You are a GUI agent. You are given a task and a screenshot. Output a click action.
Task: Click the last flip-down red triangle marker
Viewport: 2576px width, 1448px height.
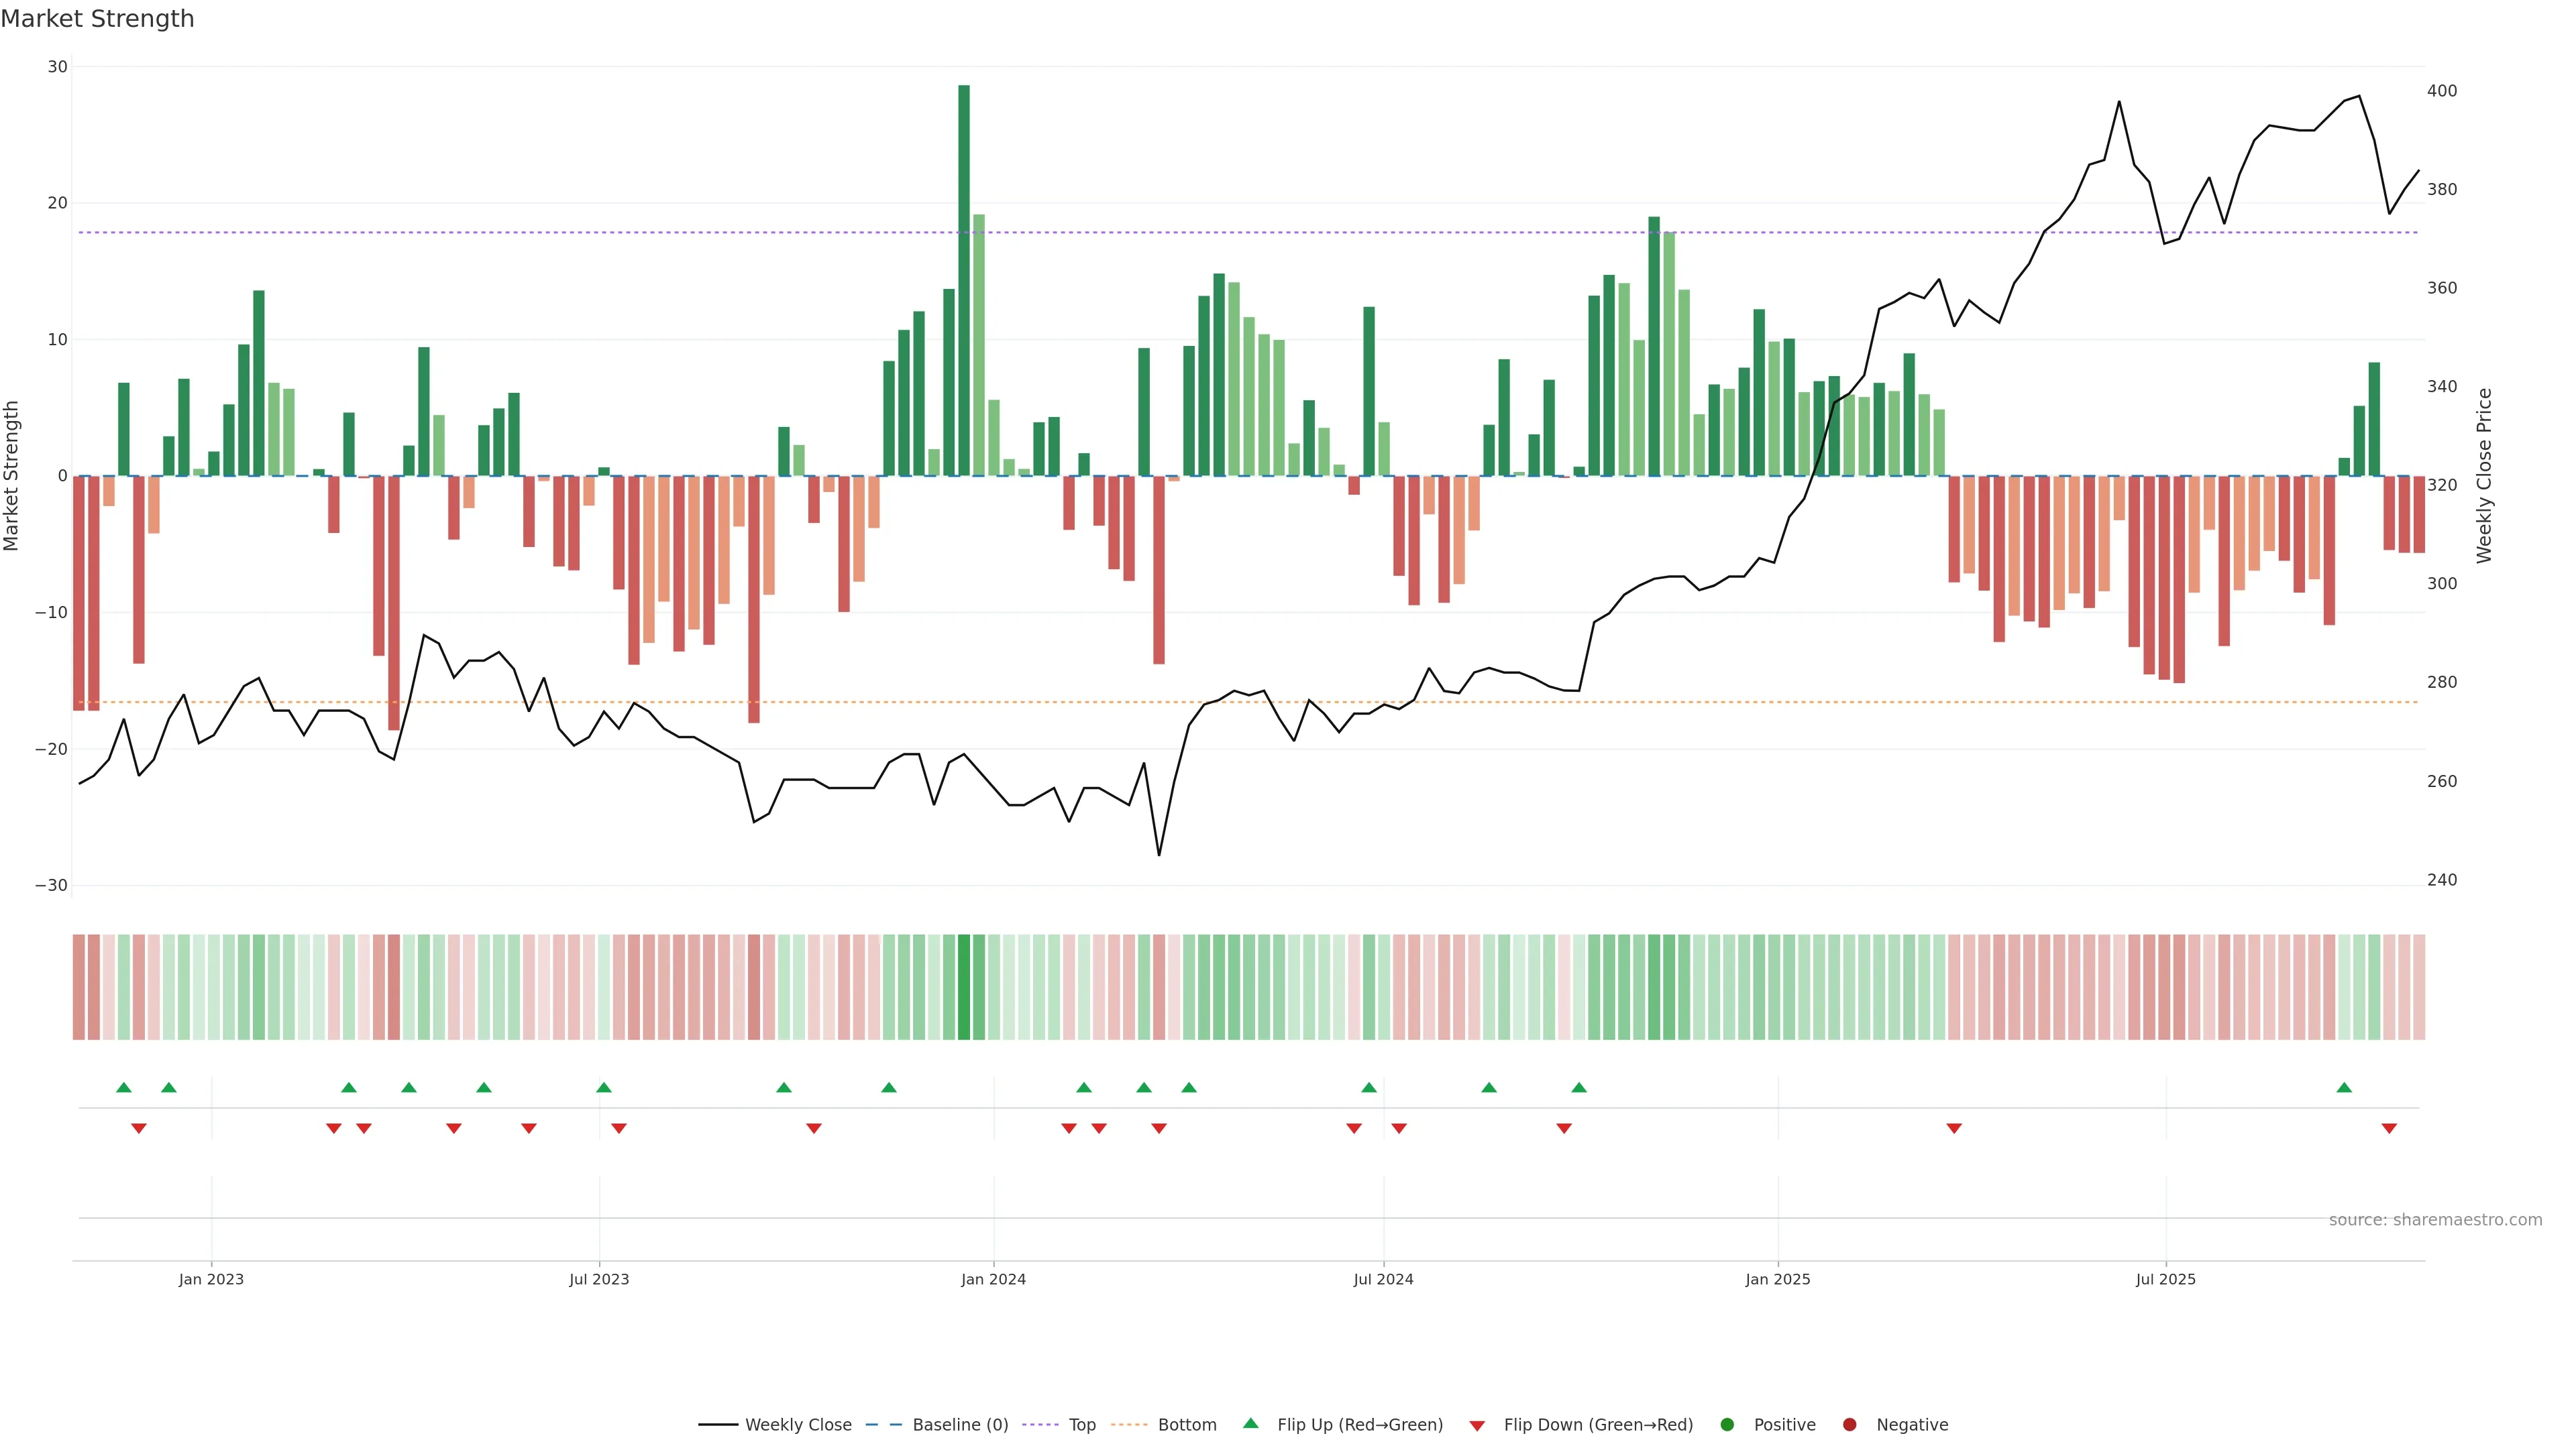[2389, 1128]
